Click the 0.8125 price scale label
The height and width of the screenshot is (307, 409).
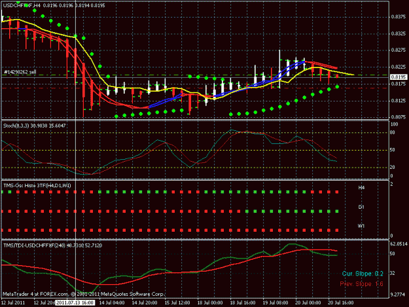click(399, 101)
